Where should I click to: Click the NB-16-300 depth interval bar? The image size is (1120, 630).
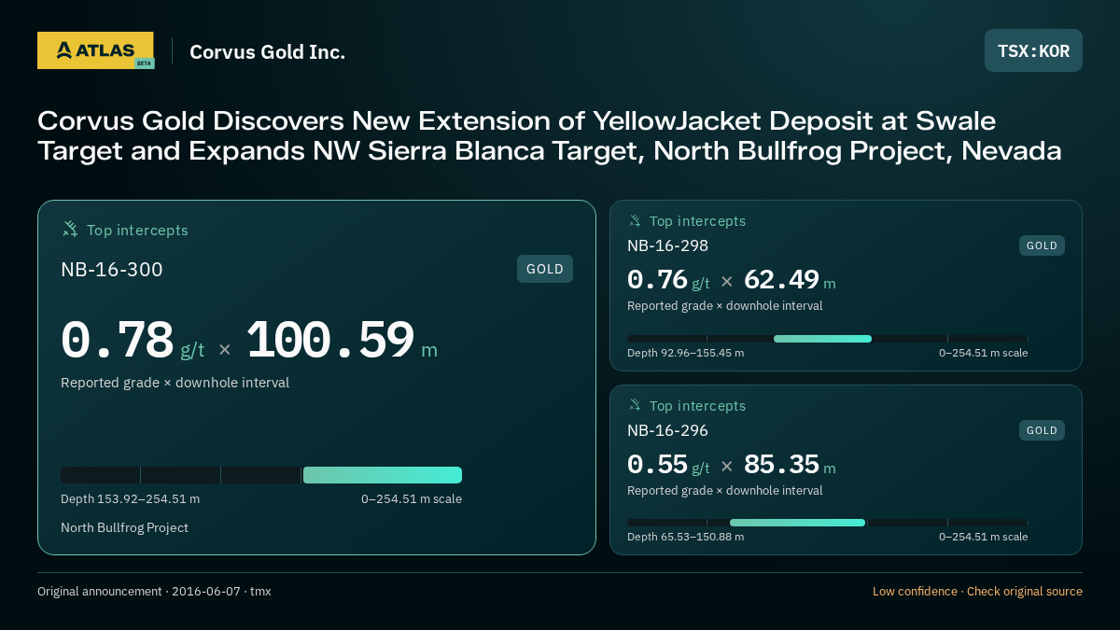261,475
